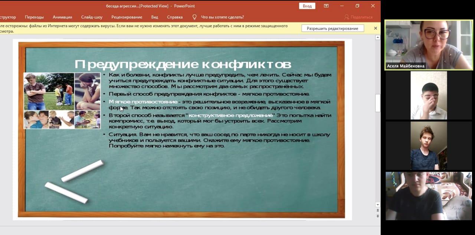475x235 pixels.
Task: Go to next slide using double-down arrow
Action: (378, 216)
